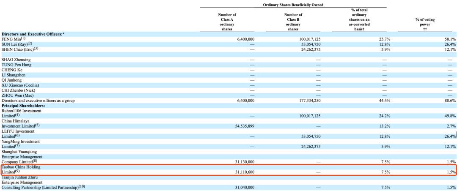457x191 pixels.
Task: Click the ZHOU Wen (Mac) name
Action: (16, 95)
